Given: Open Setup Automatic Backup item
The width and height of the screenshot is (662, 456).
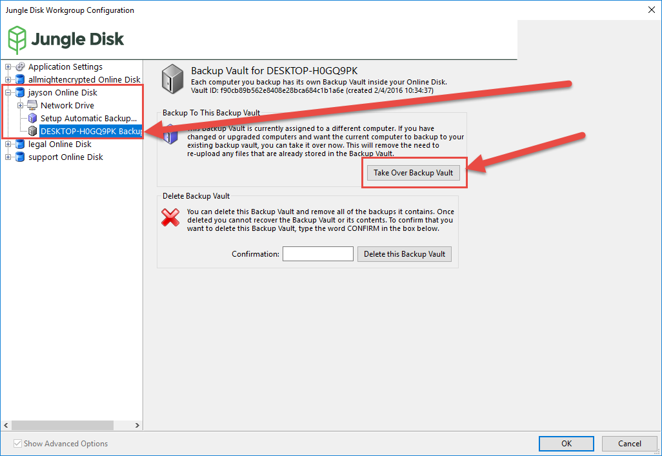Looking at the screenshot, I should click(x=88, y=118).
